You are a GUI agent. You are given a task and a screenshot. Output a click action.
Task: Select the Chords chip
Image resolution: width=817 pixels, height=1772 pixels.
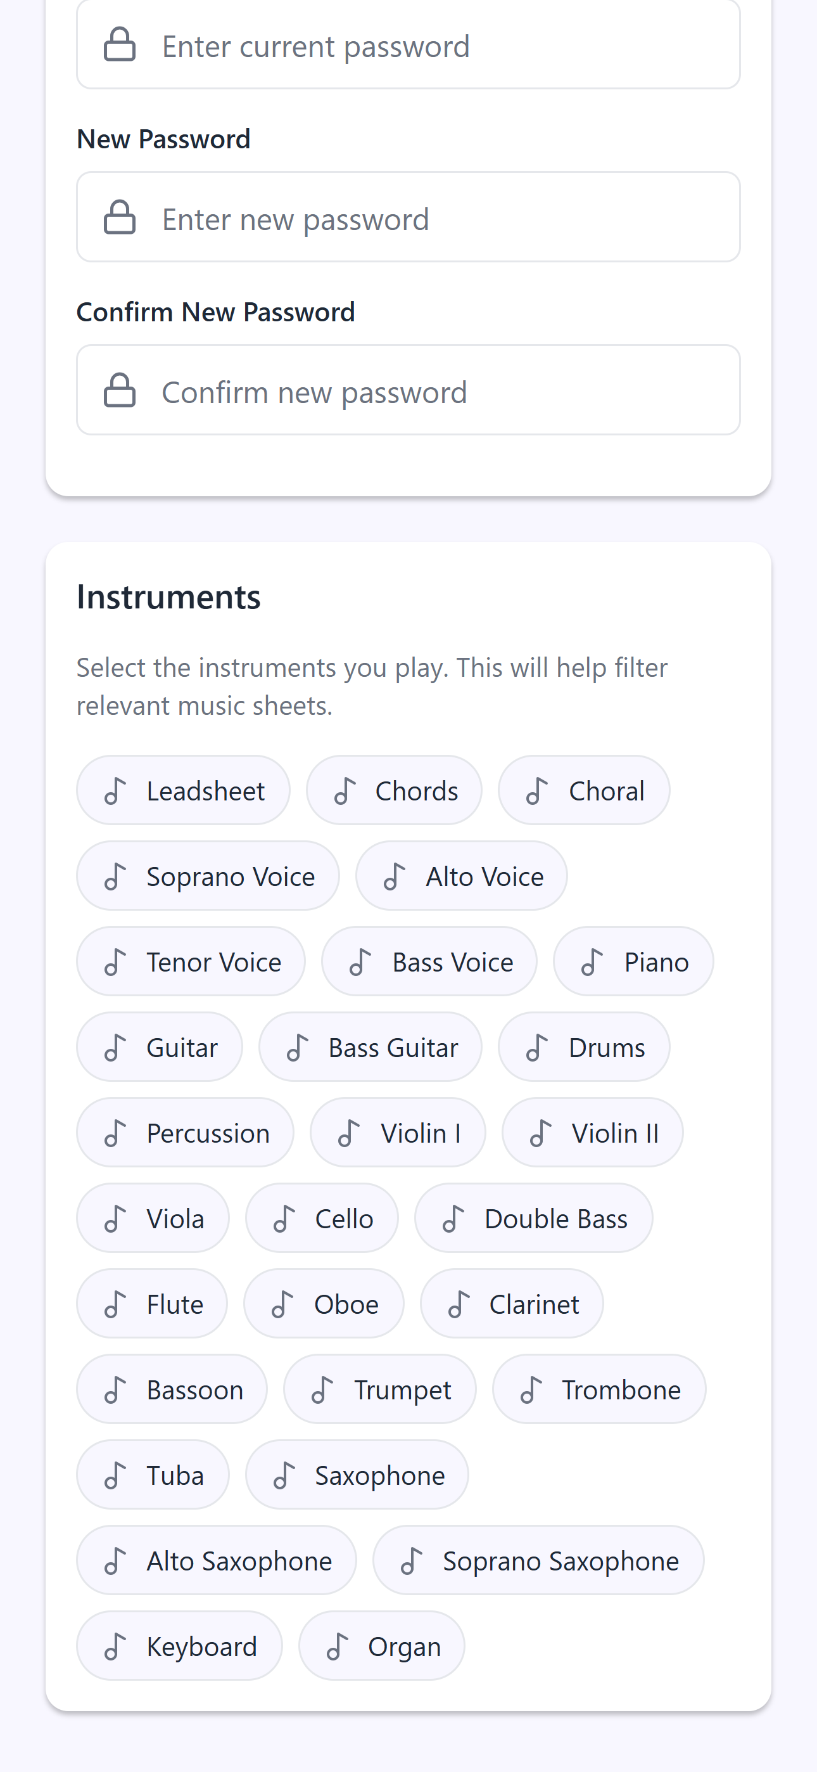pyautogui.click(x=394, y=790)
